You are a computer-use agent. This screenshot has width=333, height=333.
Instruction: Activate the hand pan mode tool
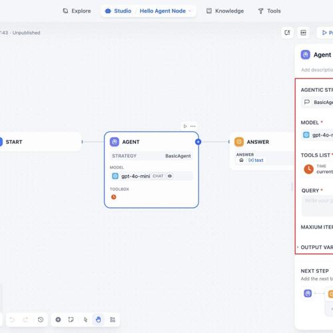pyautogui.click(x=99, y=320)
